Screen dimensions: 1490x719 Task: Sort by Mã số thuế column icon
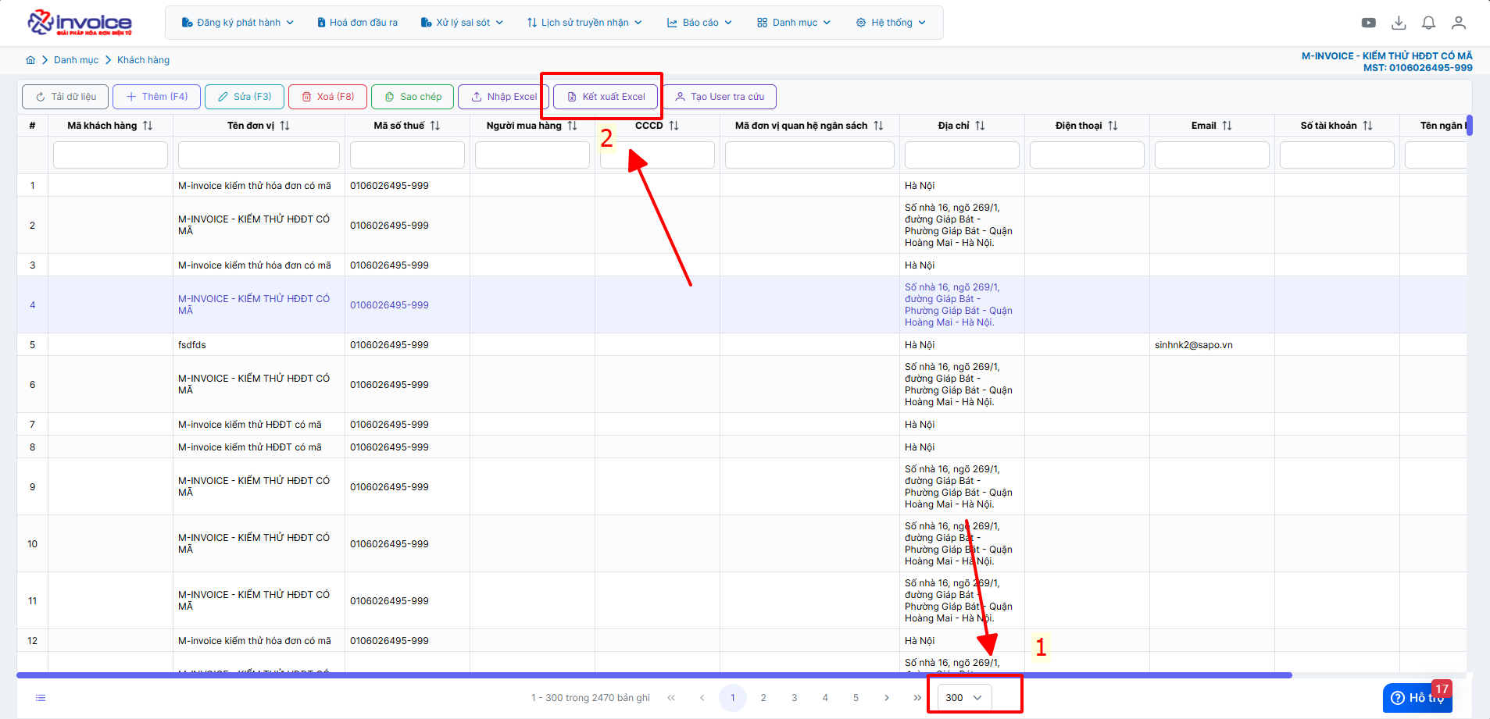point(435,126)
